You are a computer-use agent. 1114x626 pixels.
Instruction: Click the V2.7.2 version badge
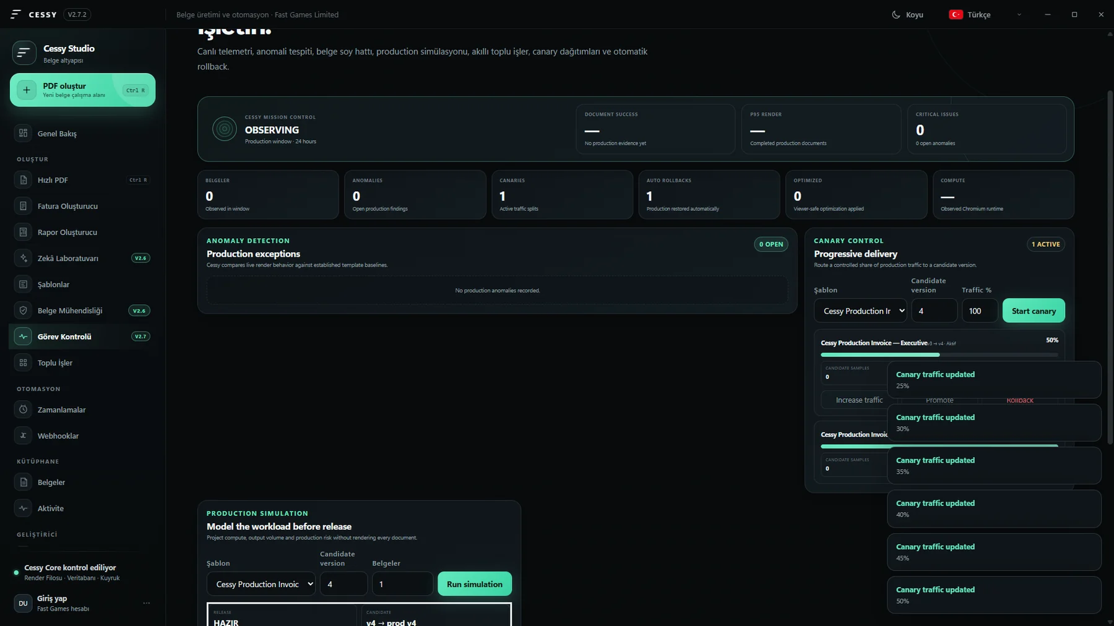click(77, 14)
